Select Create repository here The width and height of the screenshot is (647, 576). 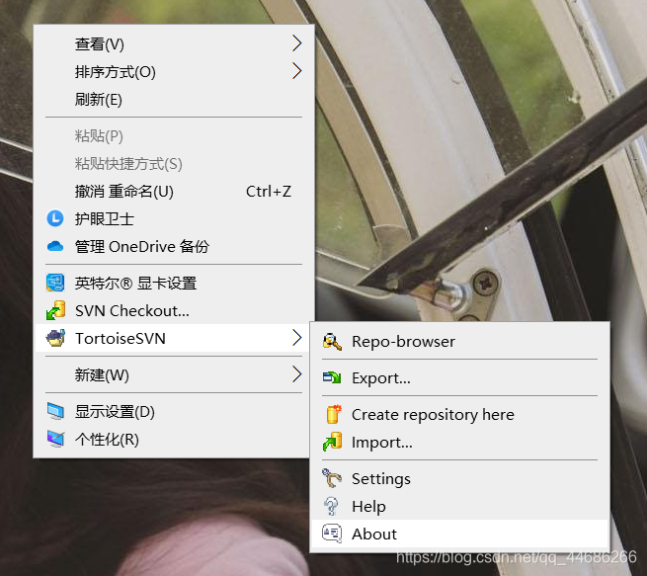[x=459, y=414]
